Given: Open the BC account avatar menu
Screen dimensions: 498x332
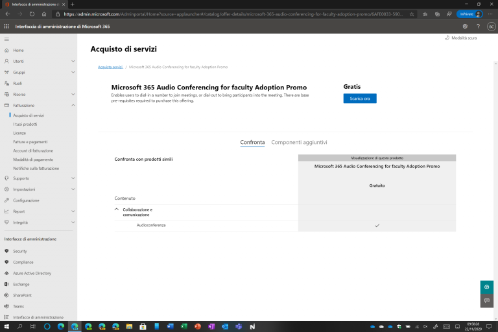Looking at the screenshot, I should [x=491, y=27].
